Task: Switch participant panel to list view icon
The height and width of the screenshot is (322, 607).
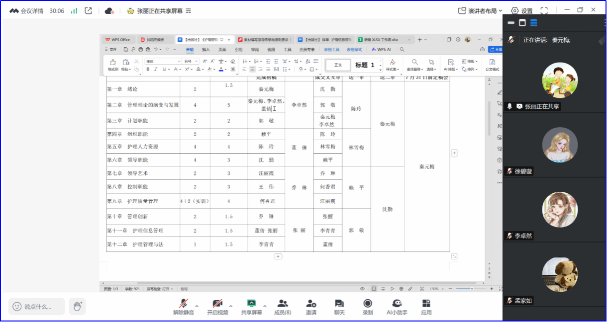Action: click(x=533, y=23)
